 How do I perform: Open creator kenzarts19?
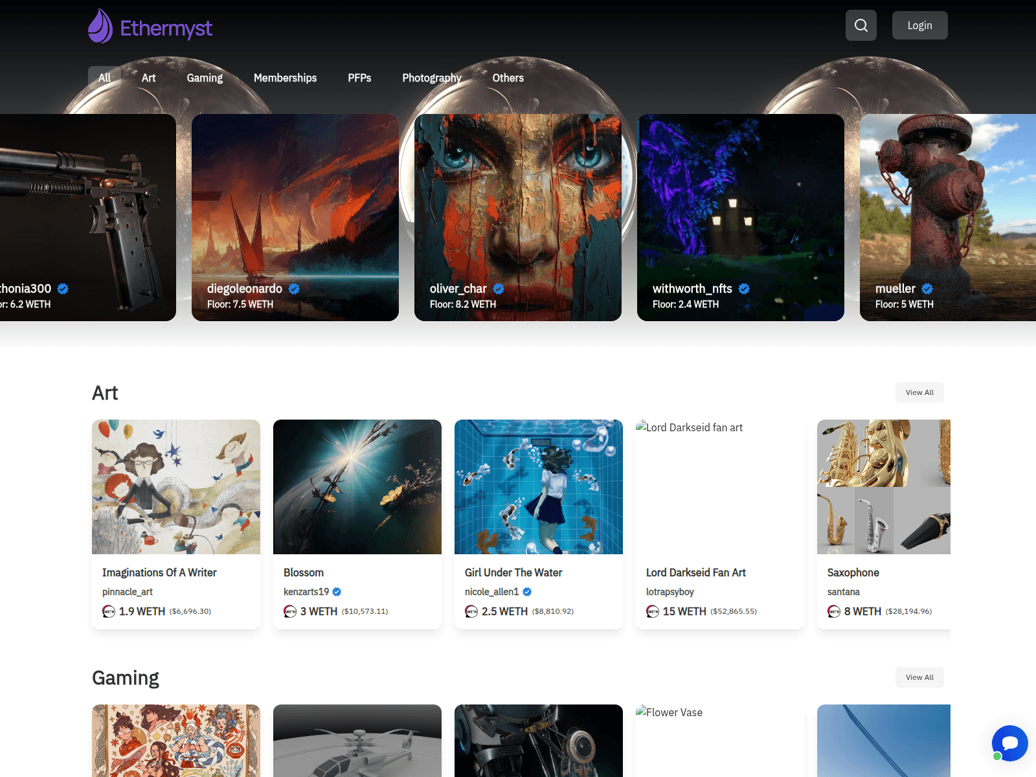pyautogui.click(x=306, y=592)
